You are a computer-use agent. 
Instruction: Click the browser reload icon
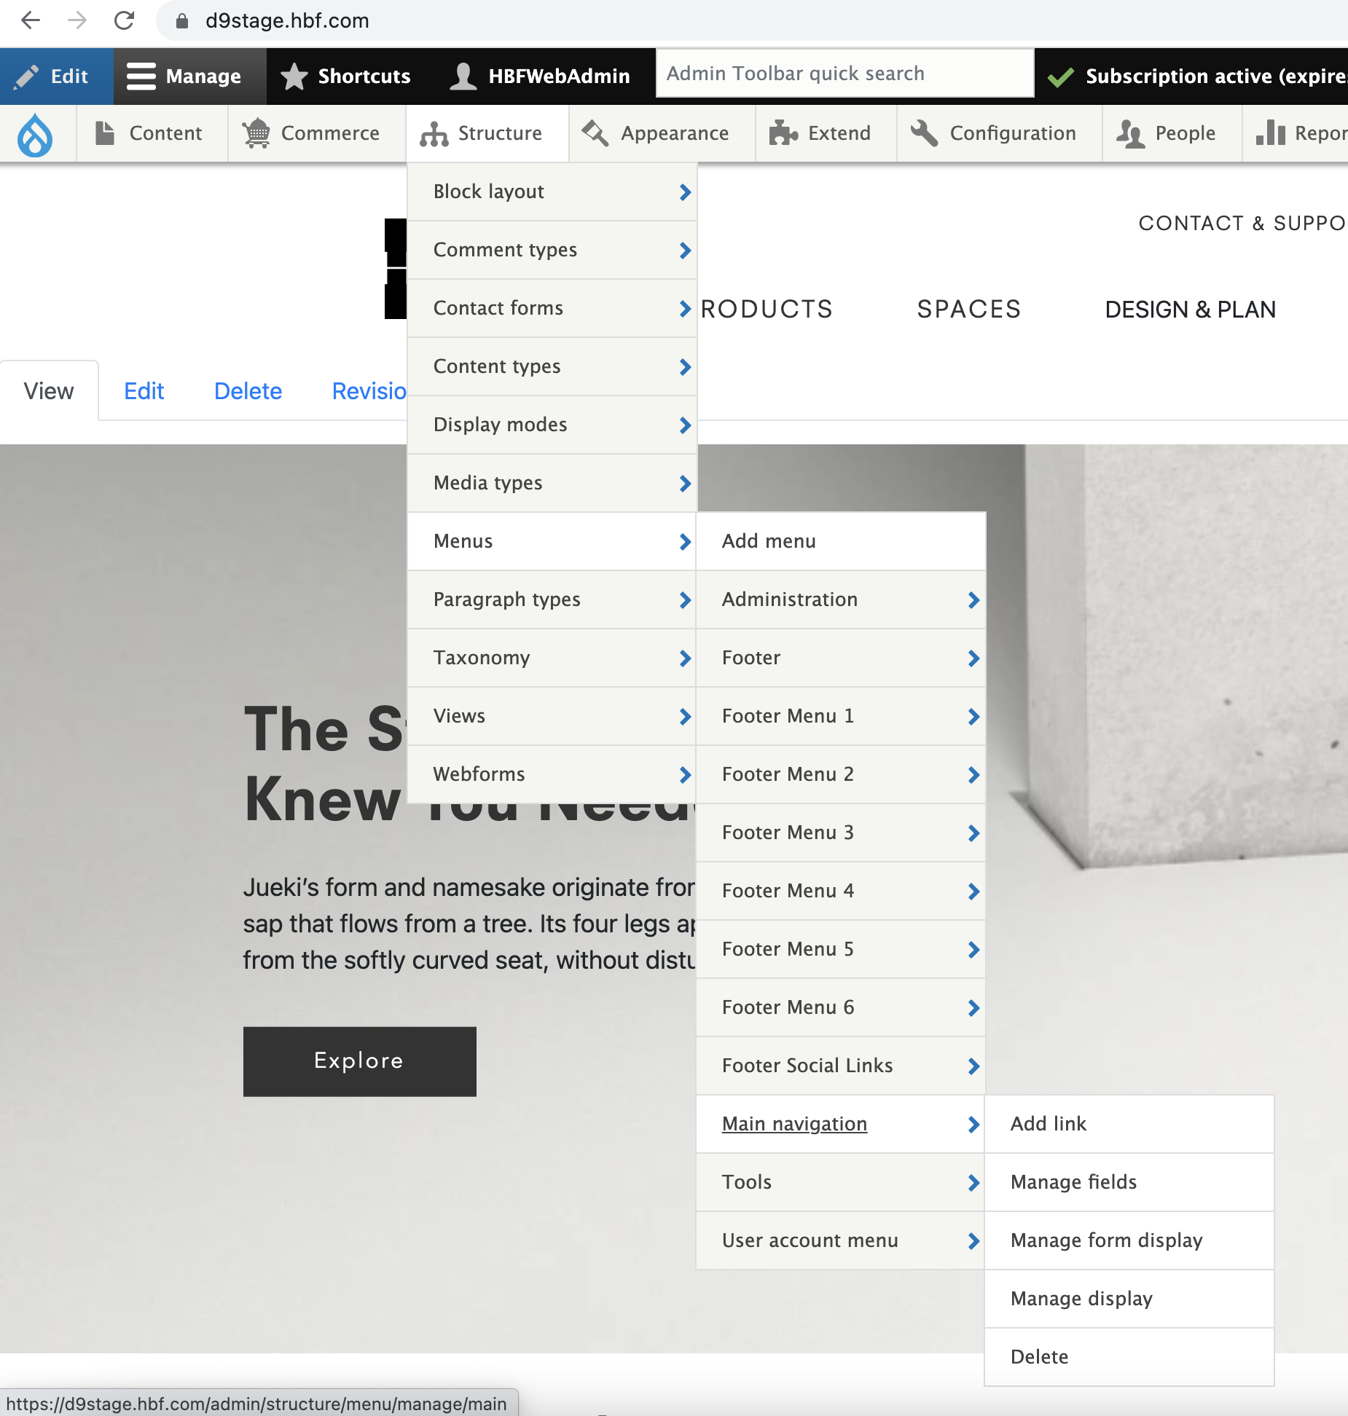[125, 20]
